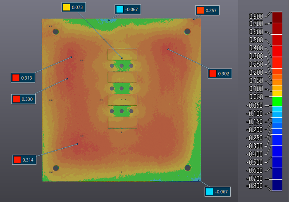Click the -0.700 value on the scale
Image resolution: width=289 pixels, height=202 pixels.
(255, 178)
